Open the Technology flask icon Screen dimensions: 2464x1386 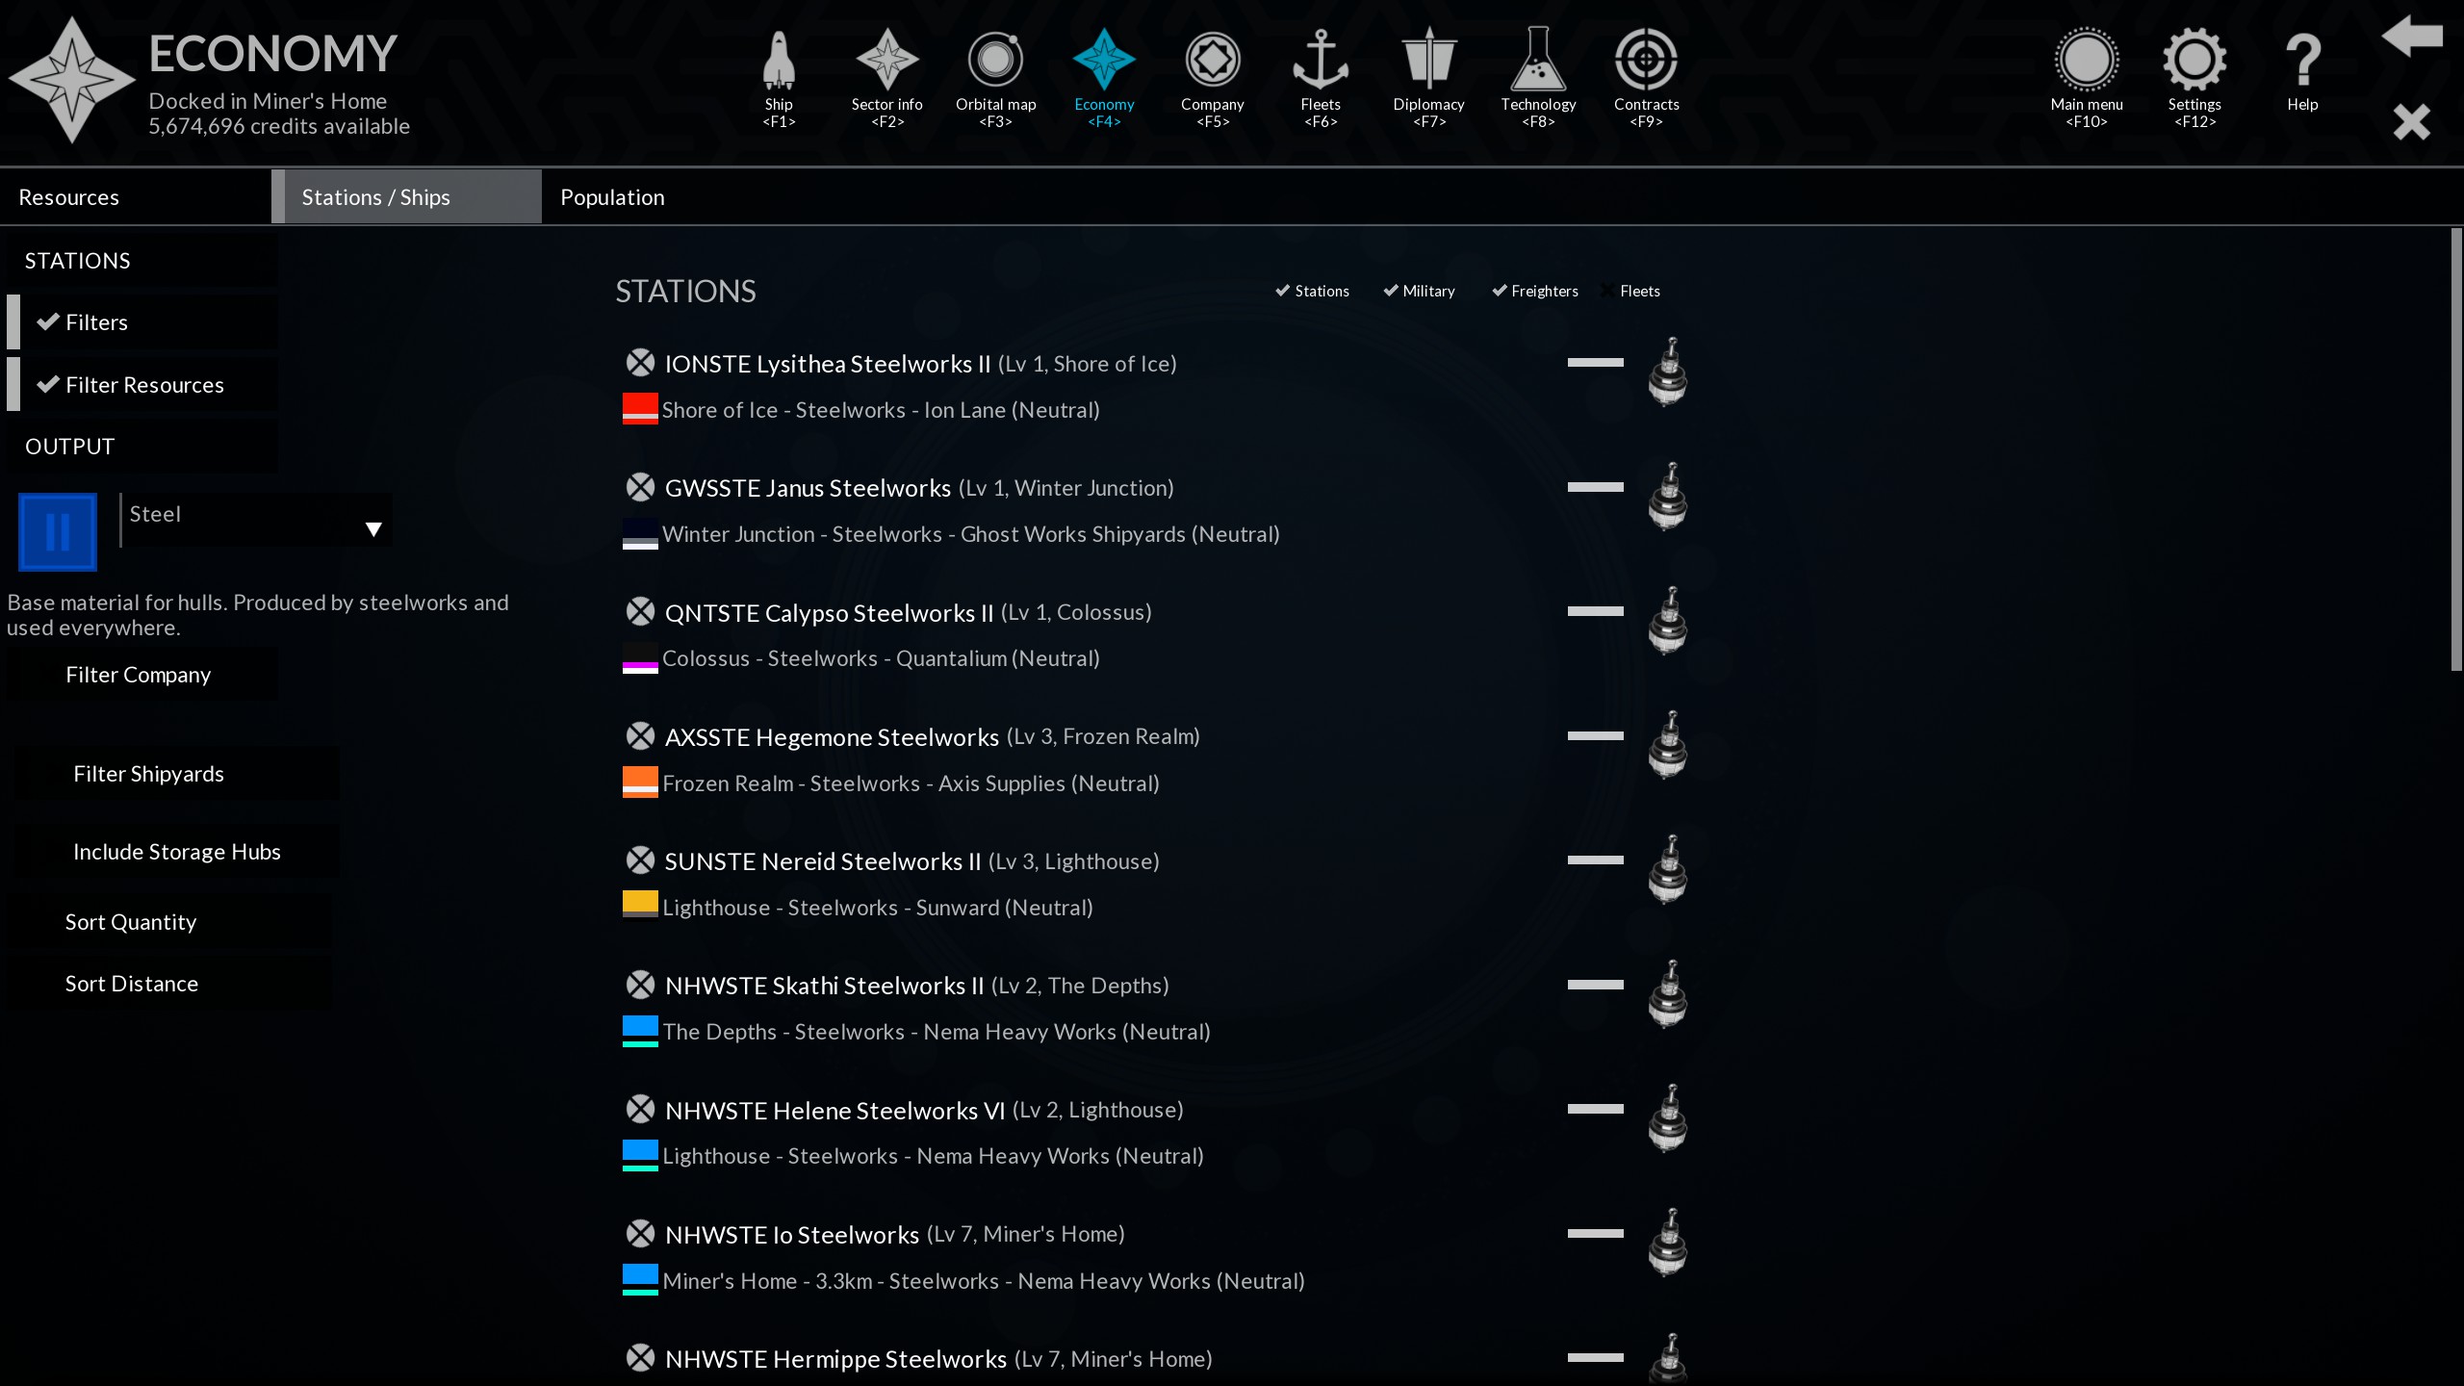[1537, 60]
